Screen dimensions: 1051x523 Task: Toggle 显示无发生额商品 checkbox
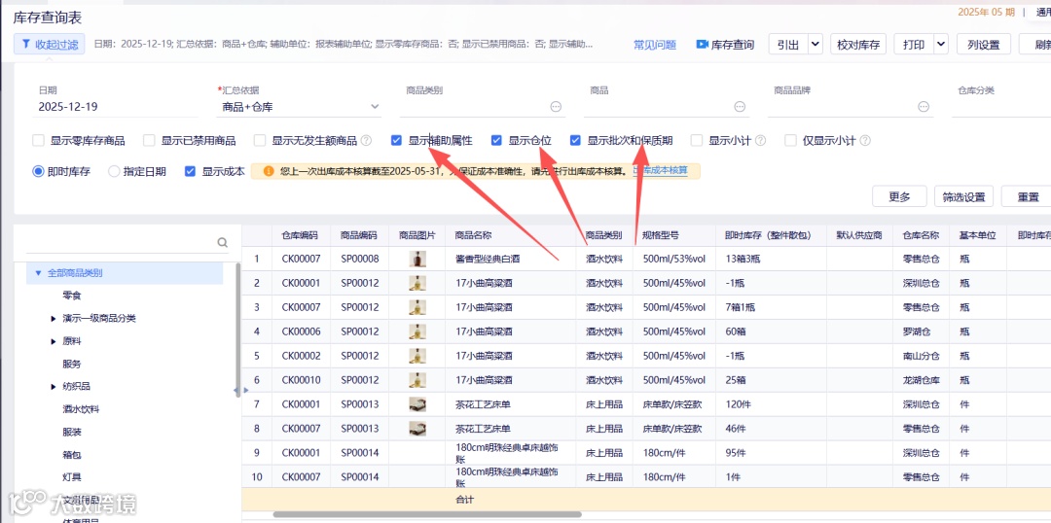pyautogui.click(x=260, y=141)
